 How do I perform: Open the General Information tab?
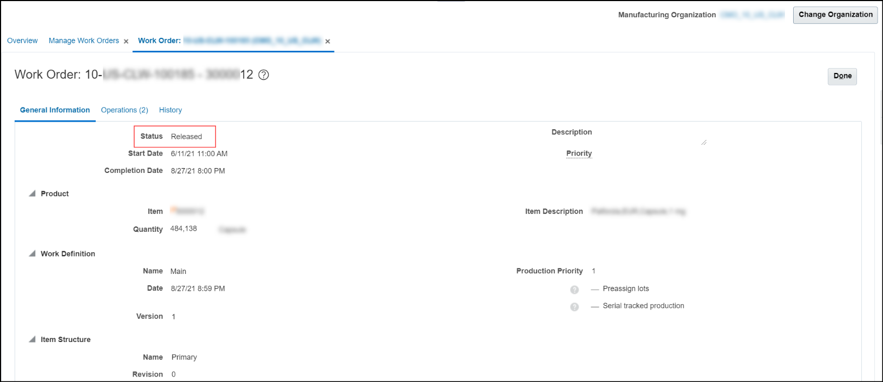55,110
